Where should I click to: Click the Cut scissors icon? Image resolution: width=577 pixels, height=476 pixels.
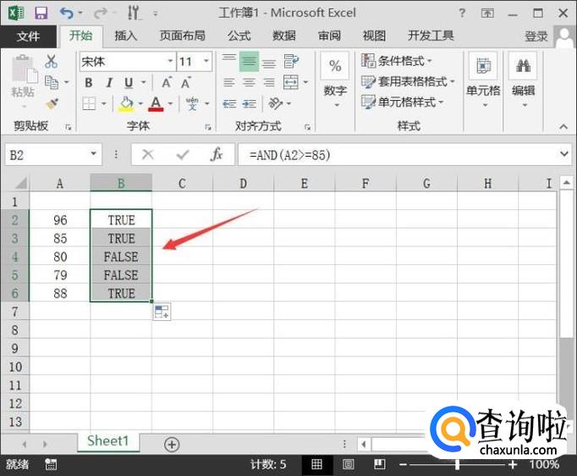pyautogui.click(x=51, y=61)
